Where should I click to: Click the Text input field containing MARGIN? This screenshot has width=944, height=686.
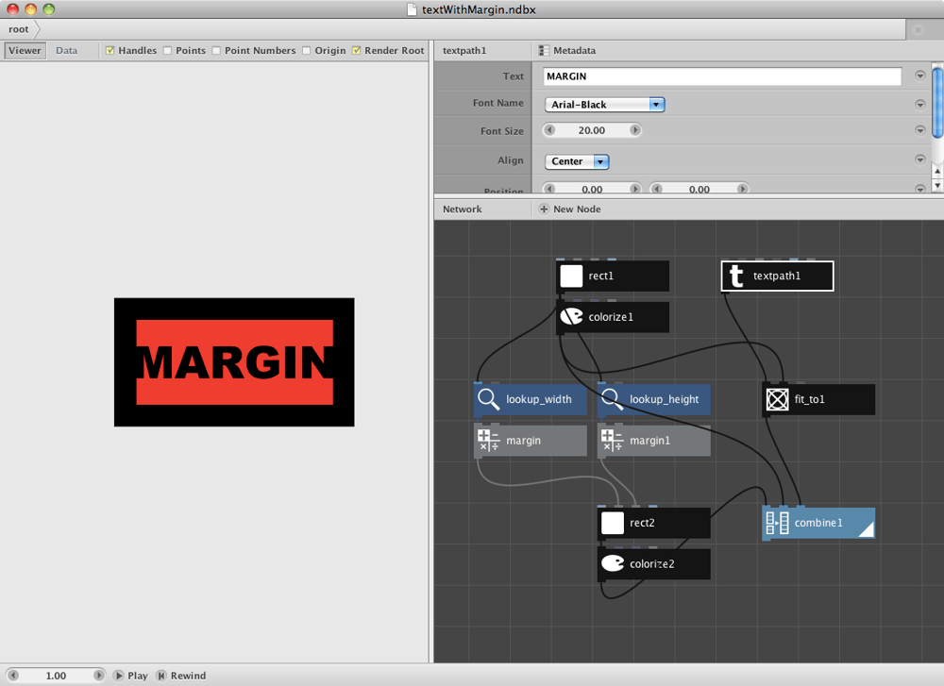722,76
